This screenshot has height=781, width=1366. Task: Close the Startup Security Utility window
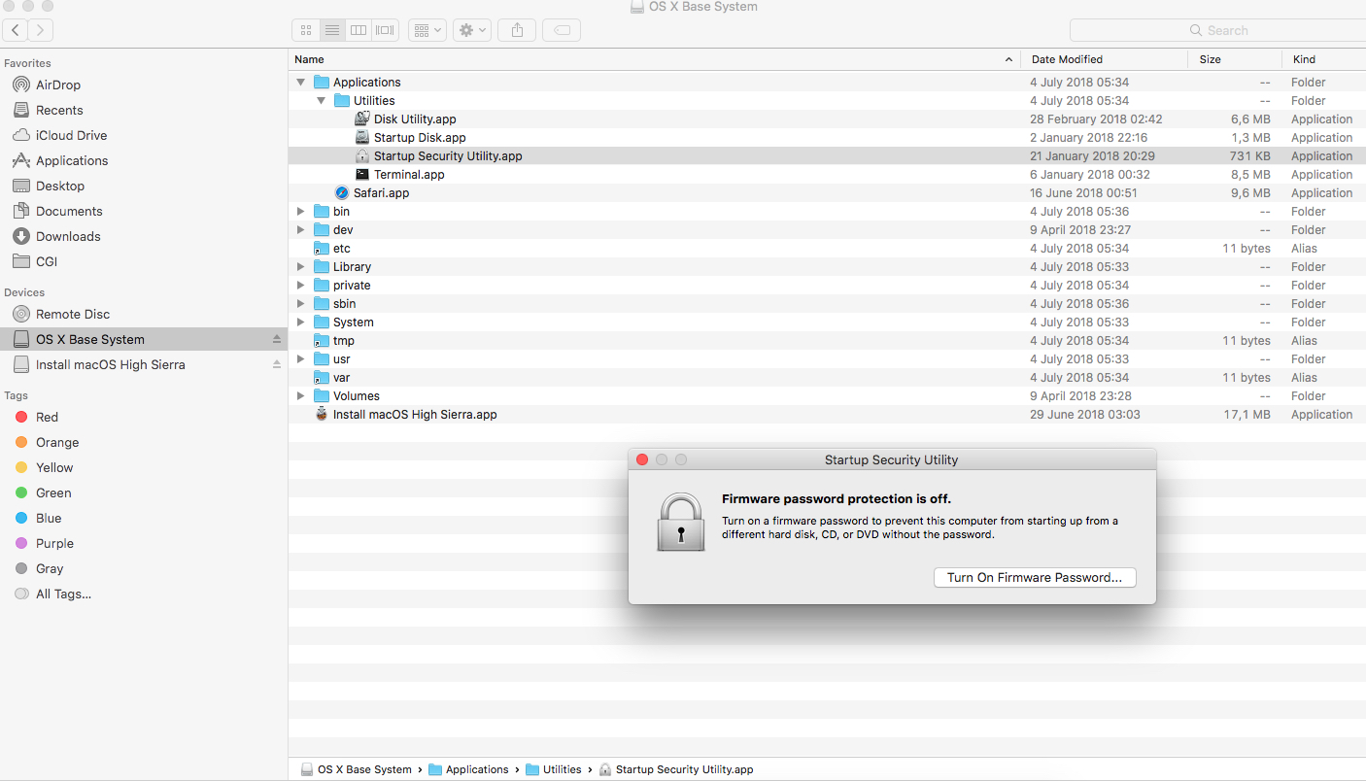pos(642,459)
